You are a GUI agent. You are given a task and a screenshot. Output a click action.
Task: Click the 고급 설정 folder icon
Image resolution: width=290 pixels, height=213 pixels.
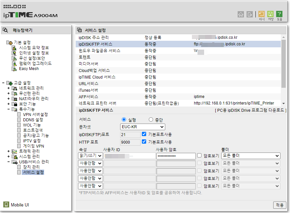[10, 83]
